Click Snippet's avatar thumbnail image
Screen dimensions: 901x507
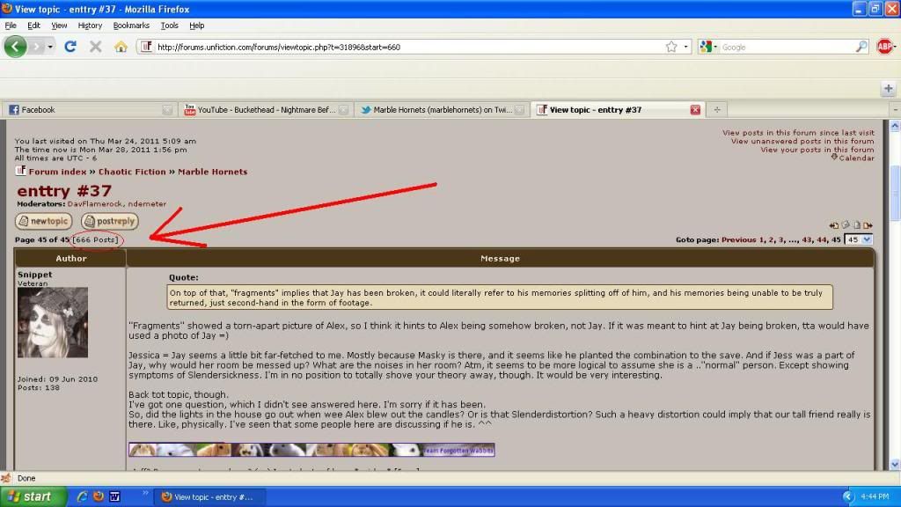coord(53,322)
